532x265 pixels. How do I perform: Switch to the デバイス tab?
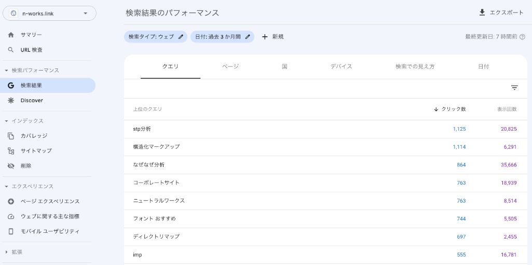(342, 66)
